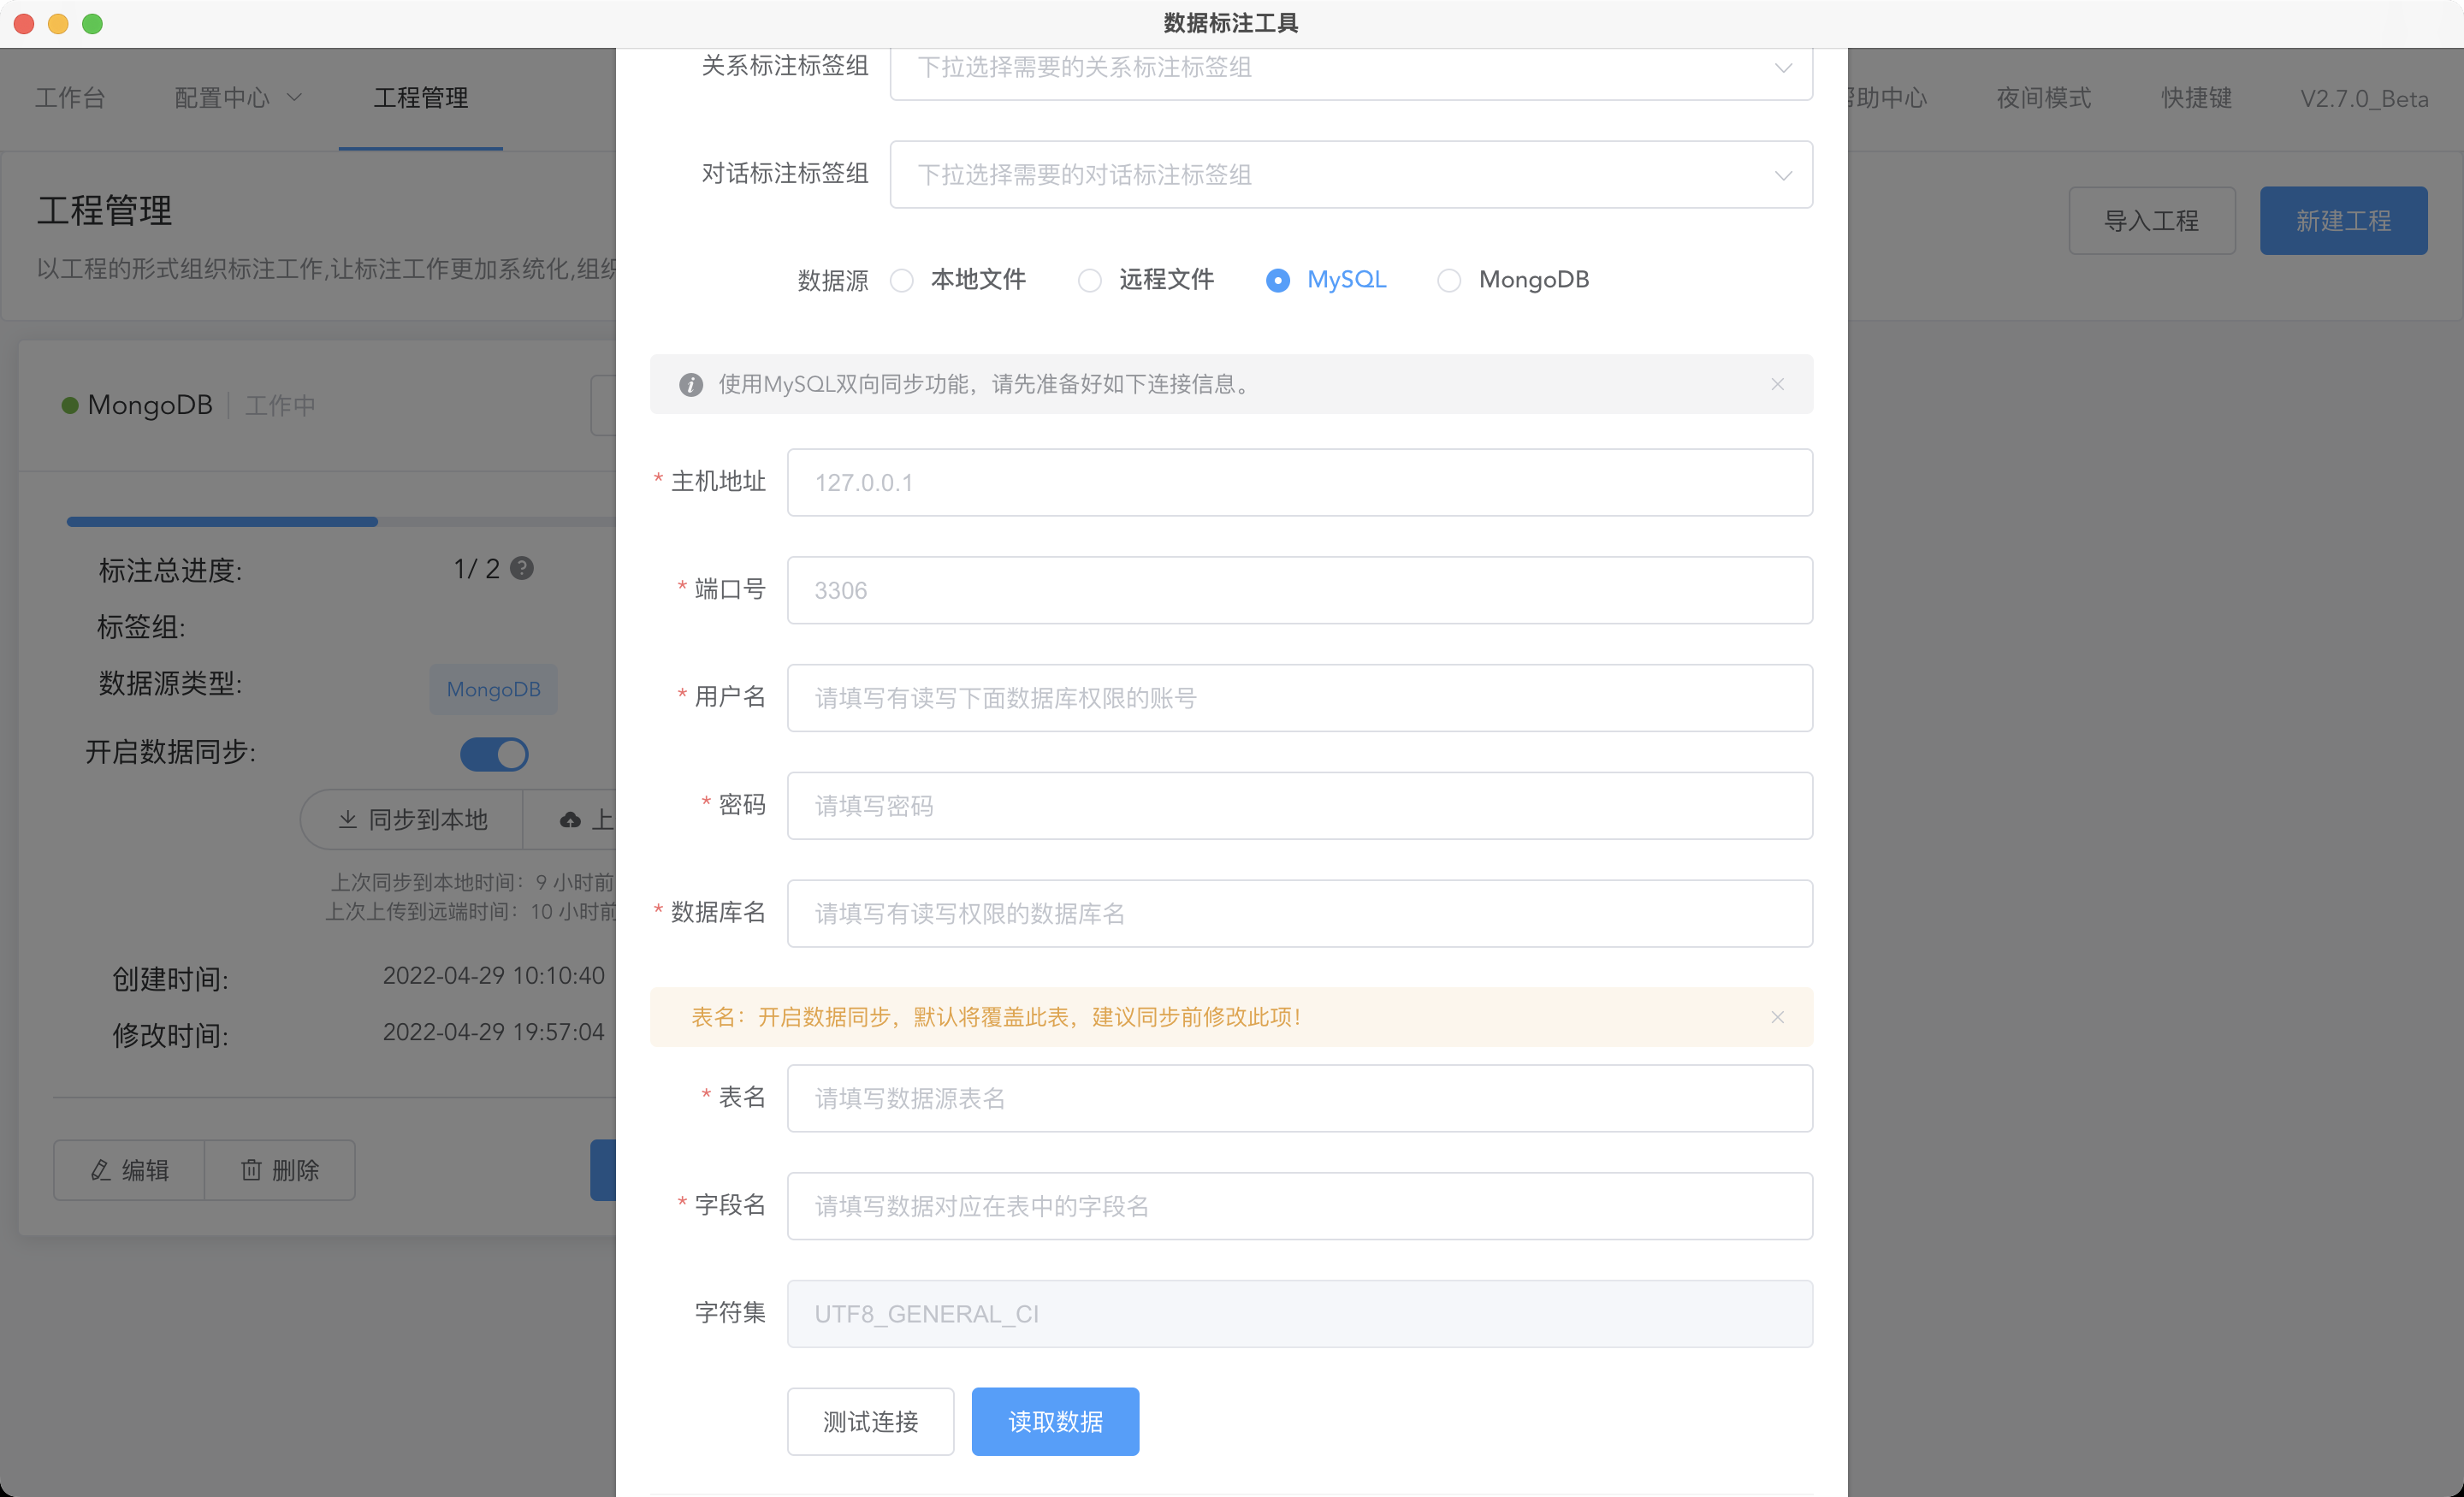This screenshot has height=1497, width=2464.
Task: Open 夜间模式 menu item
Action: click(x=2043, y=98)
